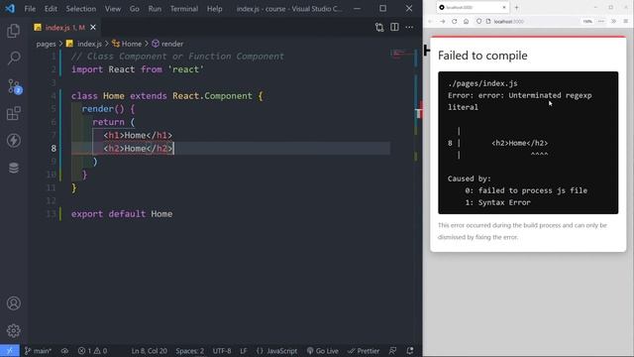The width and height of the screenshot is (634, 357).
Task: Click Ln 8, Col 20 cursor position
Action: click(150, 351)
